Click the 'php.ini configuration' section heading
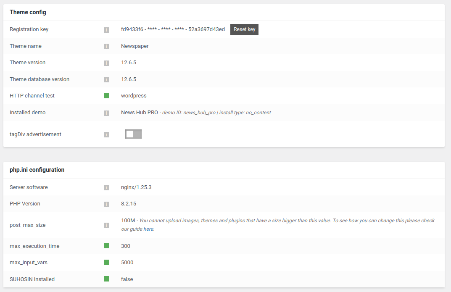 pyautogui.click(x=37, y=170)
